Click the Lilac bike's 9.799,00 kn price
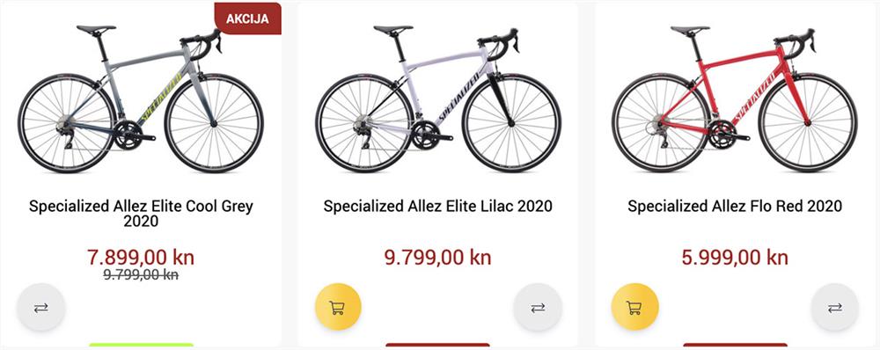 [437, 258]
